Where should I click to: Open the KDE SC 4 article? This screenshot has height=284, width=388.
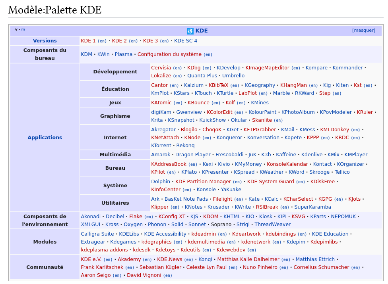point(186,41)
